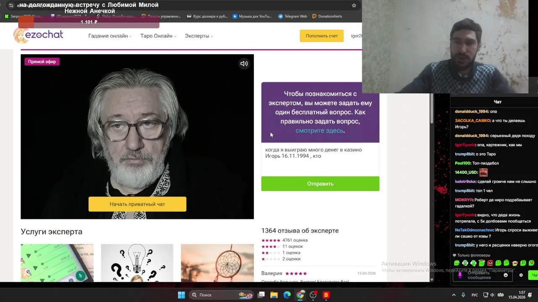This screenshot has width=538, height=302.
Task: Open Microsoft Edge from the taskbar
Action: (287, 295)
